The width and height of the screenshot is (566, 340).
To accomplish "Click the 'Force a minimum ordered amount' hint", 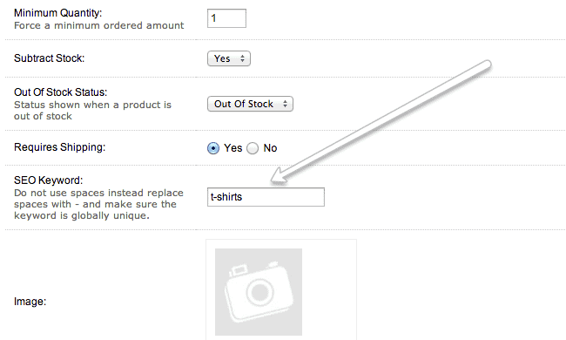I will pos(99,25).
